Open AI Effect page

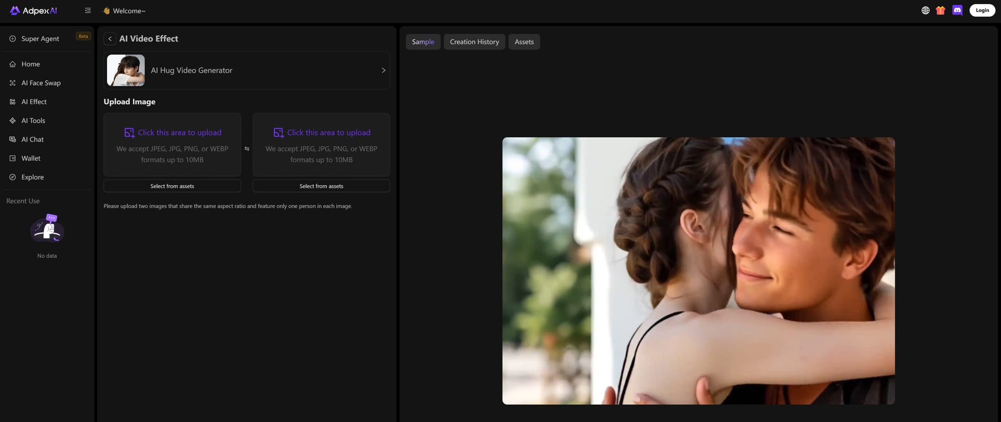[48, 102]
